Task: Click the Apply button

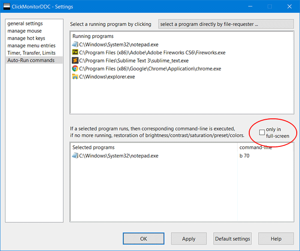Action: click(x=189, y=239)
